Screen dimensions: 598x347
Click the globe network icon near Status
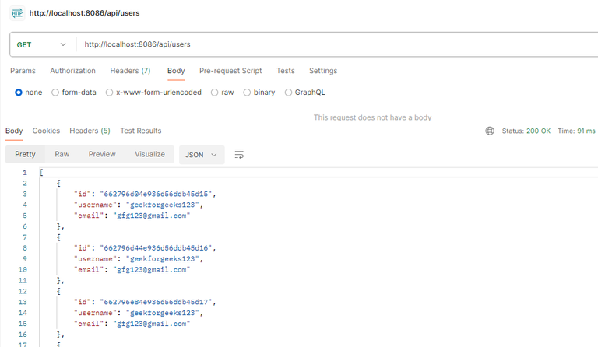(x=490, y=131)
